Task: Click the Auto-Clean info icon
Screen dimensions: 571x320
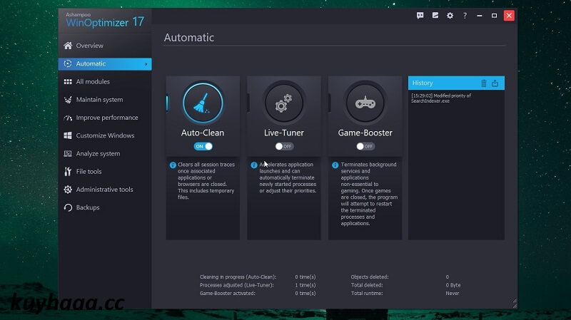Action: pos(173,165)
